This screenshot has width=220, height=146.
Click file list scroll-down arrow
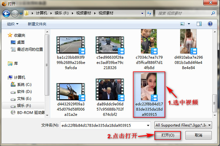tap(214, 115)
